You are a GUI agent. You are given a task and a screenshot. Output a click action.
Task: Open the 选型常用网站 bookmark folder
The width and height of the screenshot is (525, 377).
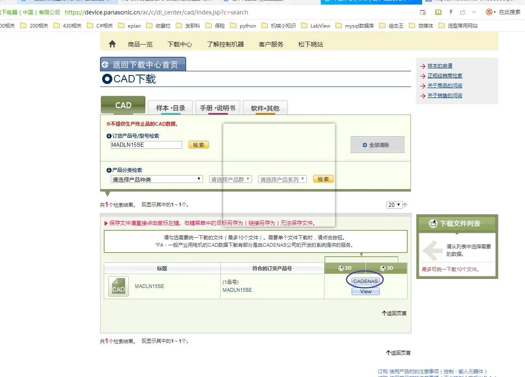458,26
